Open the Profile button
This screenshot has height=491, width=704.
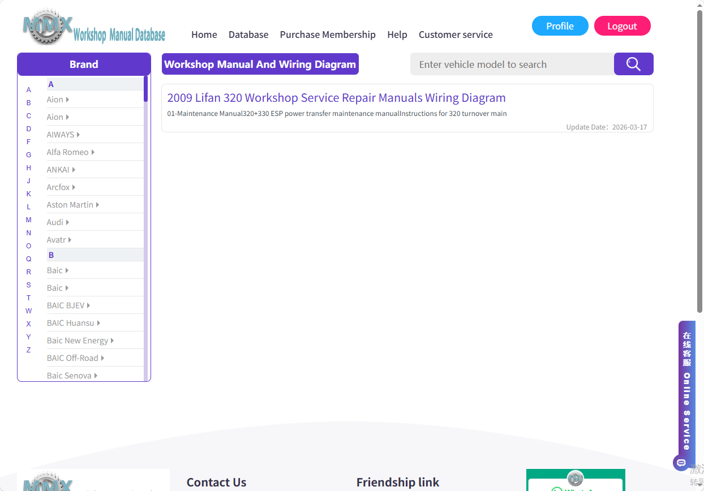(x=560, y=26)
